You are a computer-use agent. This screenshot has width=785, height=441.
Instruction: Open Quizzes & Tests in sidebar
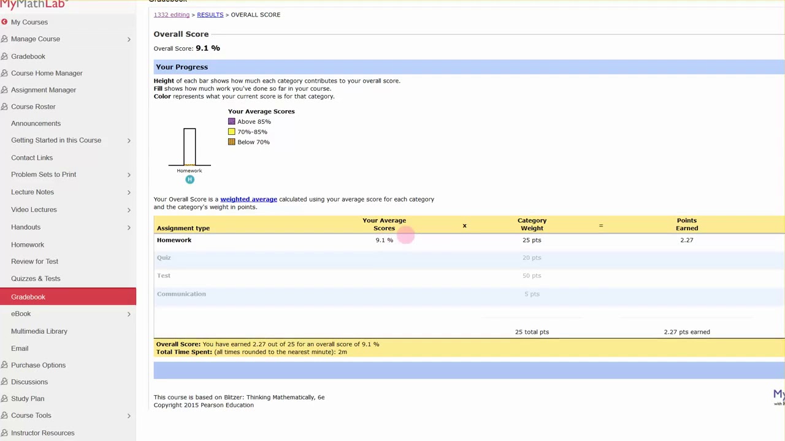tap(36, 279)
